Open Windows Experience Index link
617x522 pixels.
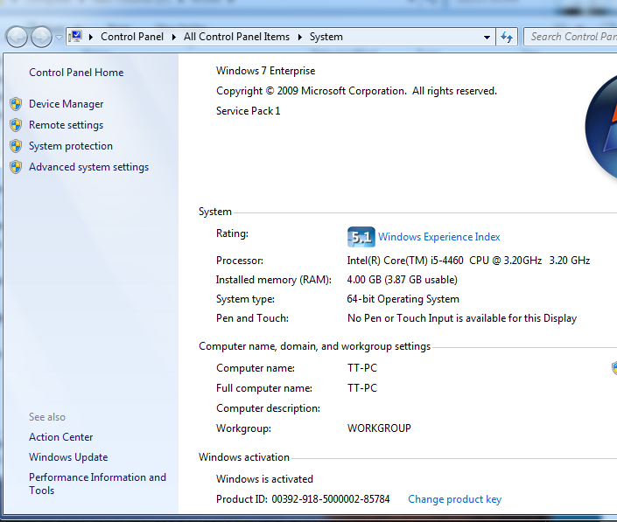(439, 237)
